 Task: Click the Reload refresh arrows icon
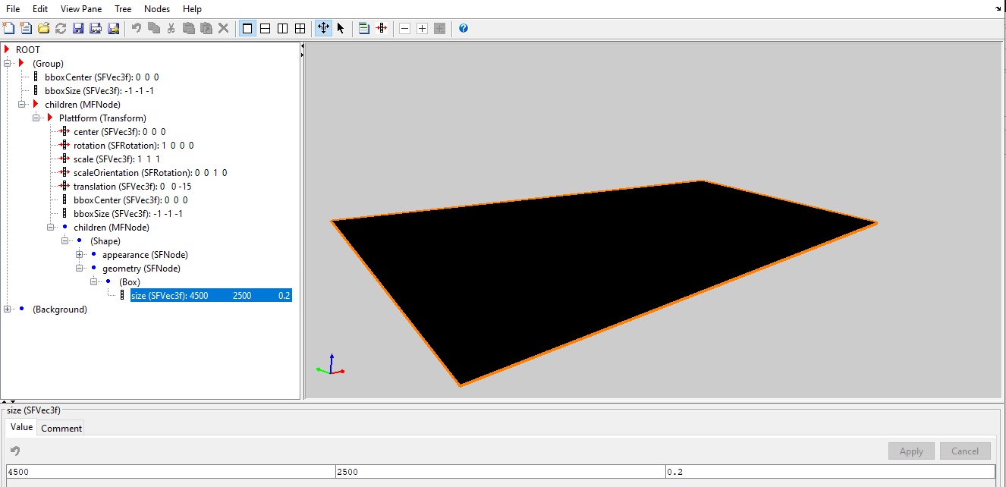pos(61,28)
